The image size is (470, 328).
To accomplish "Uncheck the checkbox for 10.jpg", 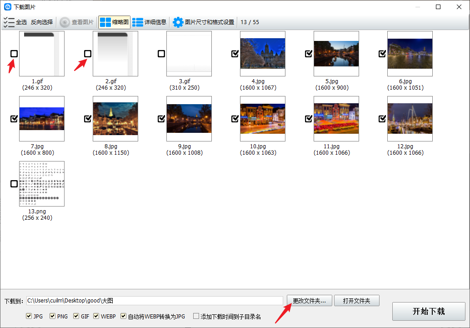I will [235, 119].
